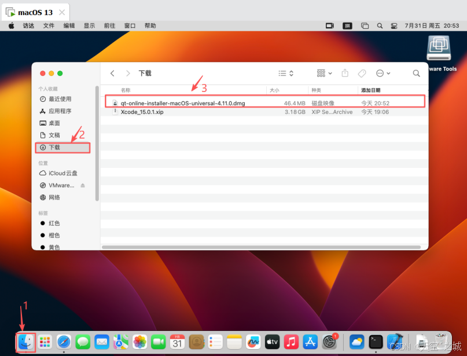Filter by the 黄色 tag
The height and width of the screenshot is (356, 467).
[x=54, y=247]
